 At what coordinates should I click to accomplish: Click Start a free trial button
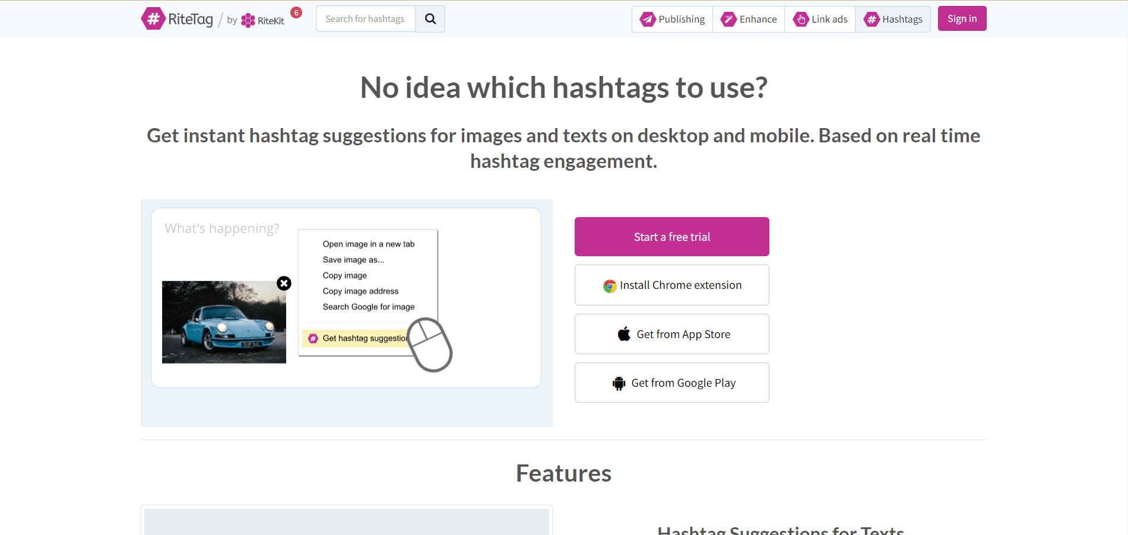pyautogui.click(x=672, y=237)
